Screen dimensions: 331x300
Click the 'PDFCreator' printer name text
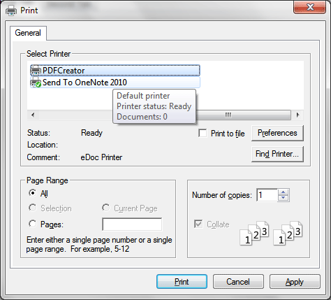pyautogui.click(x=64, y=71)
